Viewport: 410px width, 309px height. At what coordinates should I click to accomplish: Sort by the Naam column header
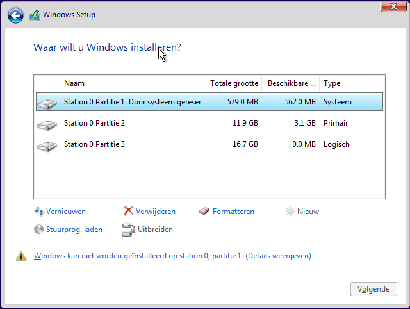[x=132, y=83]
